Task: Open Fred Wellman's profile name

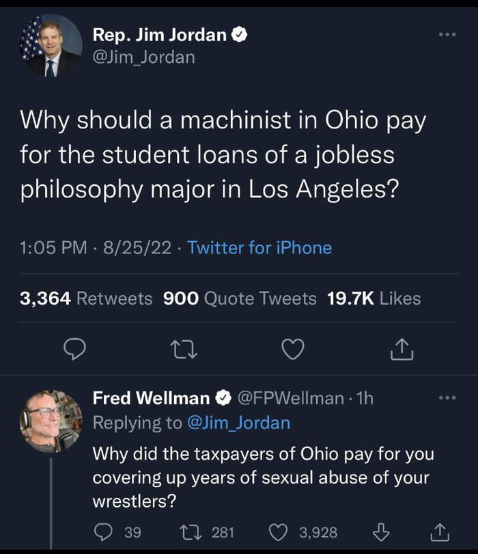Action: [151, 398]
